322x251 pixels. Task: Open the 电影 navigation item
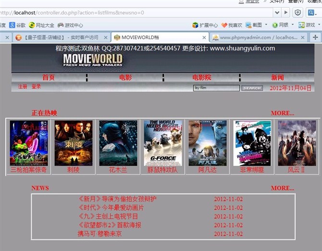[x=125, y=77]
